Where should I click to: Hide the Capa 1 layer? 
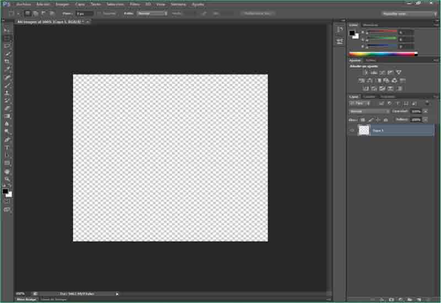pos(352,130)
